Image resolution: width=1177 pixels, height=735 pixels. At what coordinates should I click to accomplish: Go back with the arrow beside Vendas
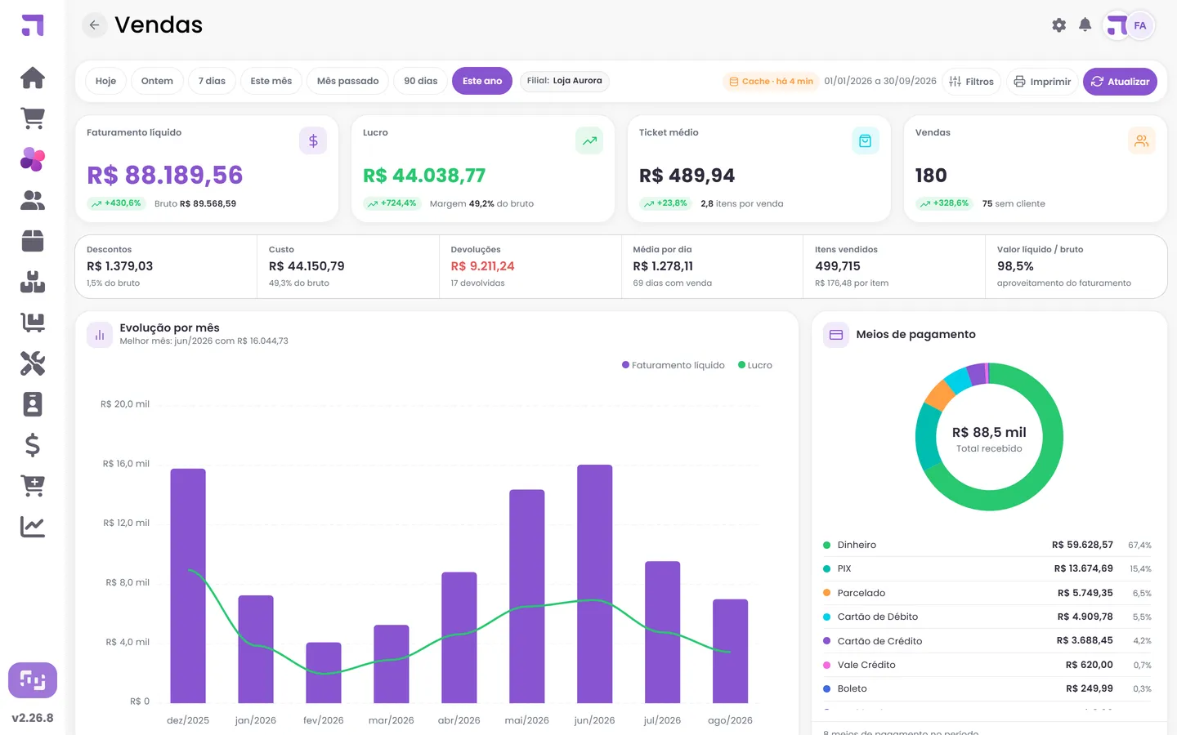pyautogui.click(x=95, y=25)
